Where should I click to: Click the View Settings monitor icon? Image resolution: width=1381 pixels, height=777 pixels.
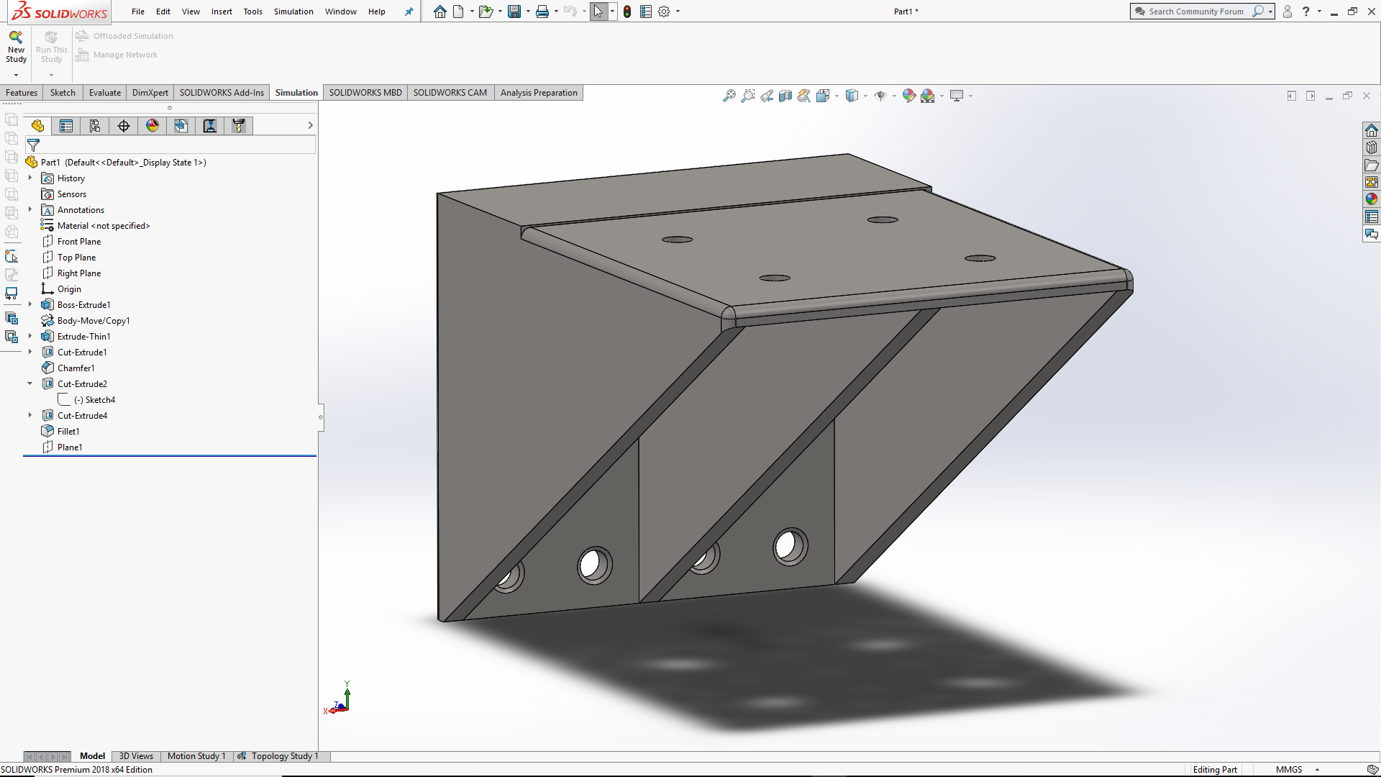tap(957, 96)
